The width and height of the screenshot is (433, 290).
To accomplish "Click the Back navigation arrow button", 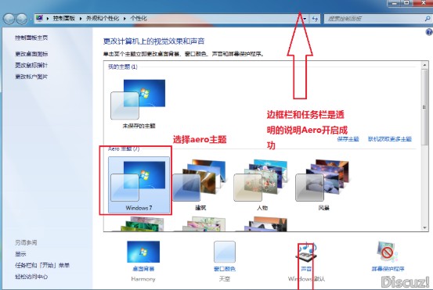I will pos(9,19).
